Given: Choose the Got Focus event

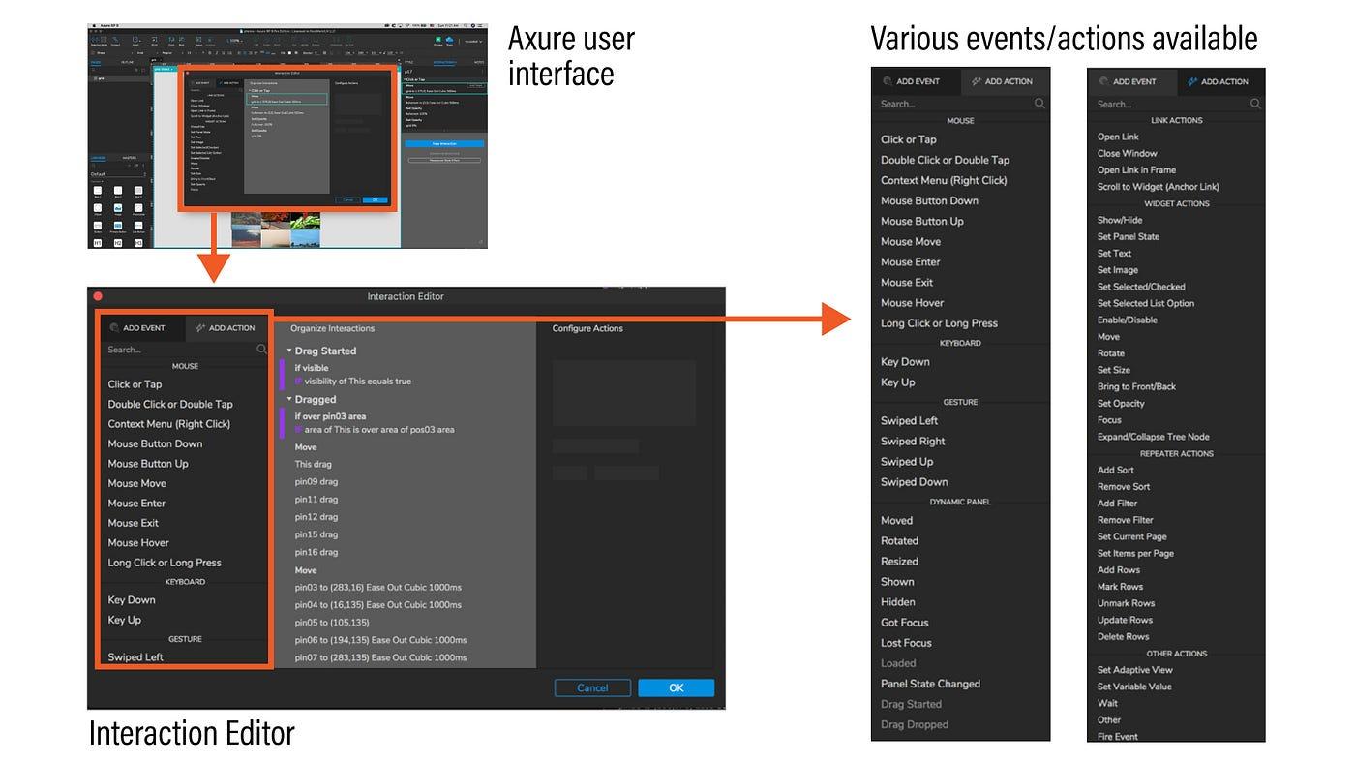Looking at the screenshot, I should point(904,623).
